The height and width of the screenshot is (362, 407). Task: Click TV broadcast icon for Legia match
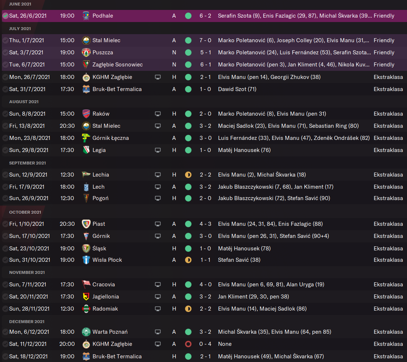coord(157,150)
